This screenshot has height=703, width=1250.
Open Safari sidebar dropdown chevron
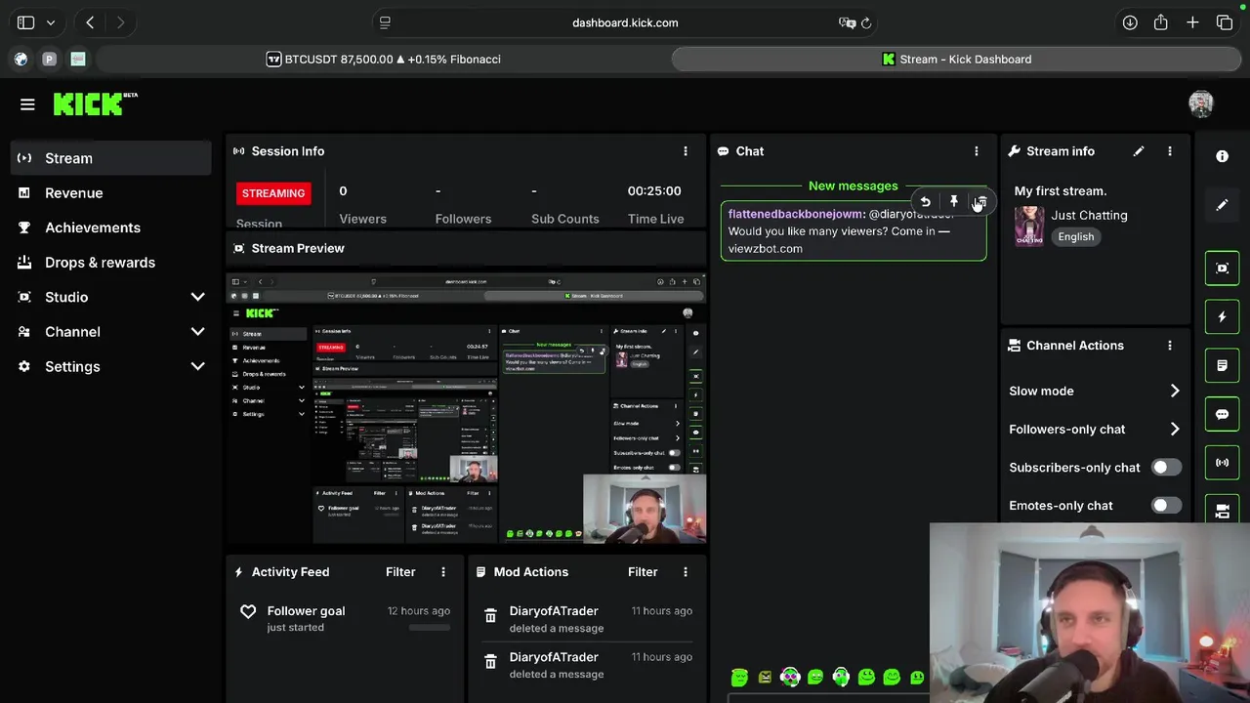pos(50,22)
